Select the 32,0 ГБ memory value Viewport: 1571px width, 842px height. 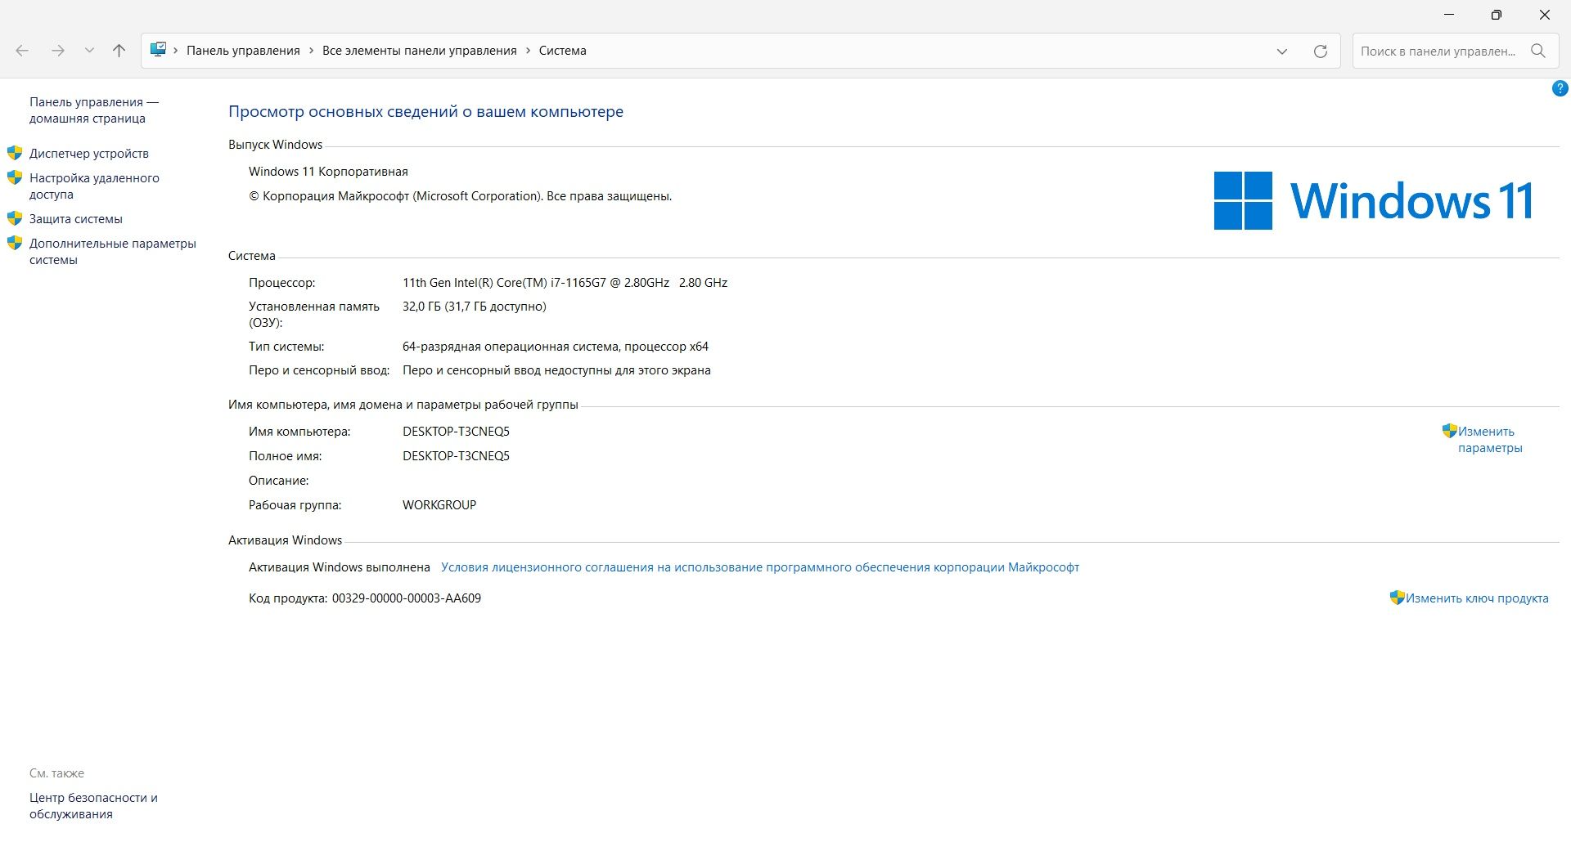point(475,307)
